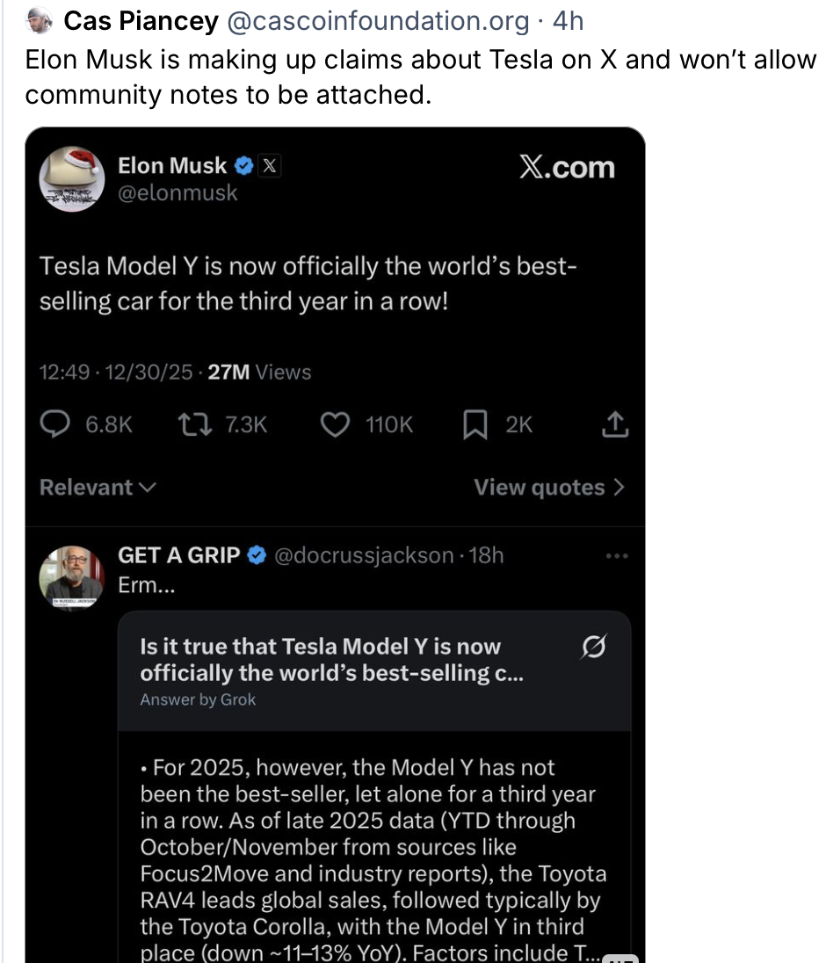The width and height of the screenshot is (826, 963).
Task: Click the @docrussjackson handle
Action: pos(364,555)
